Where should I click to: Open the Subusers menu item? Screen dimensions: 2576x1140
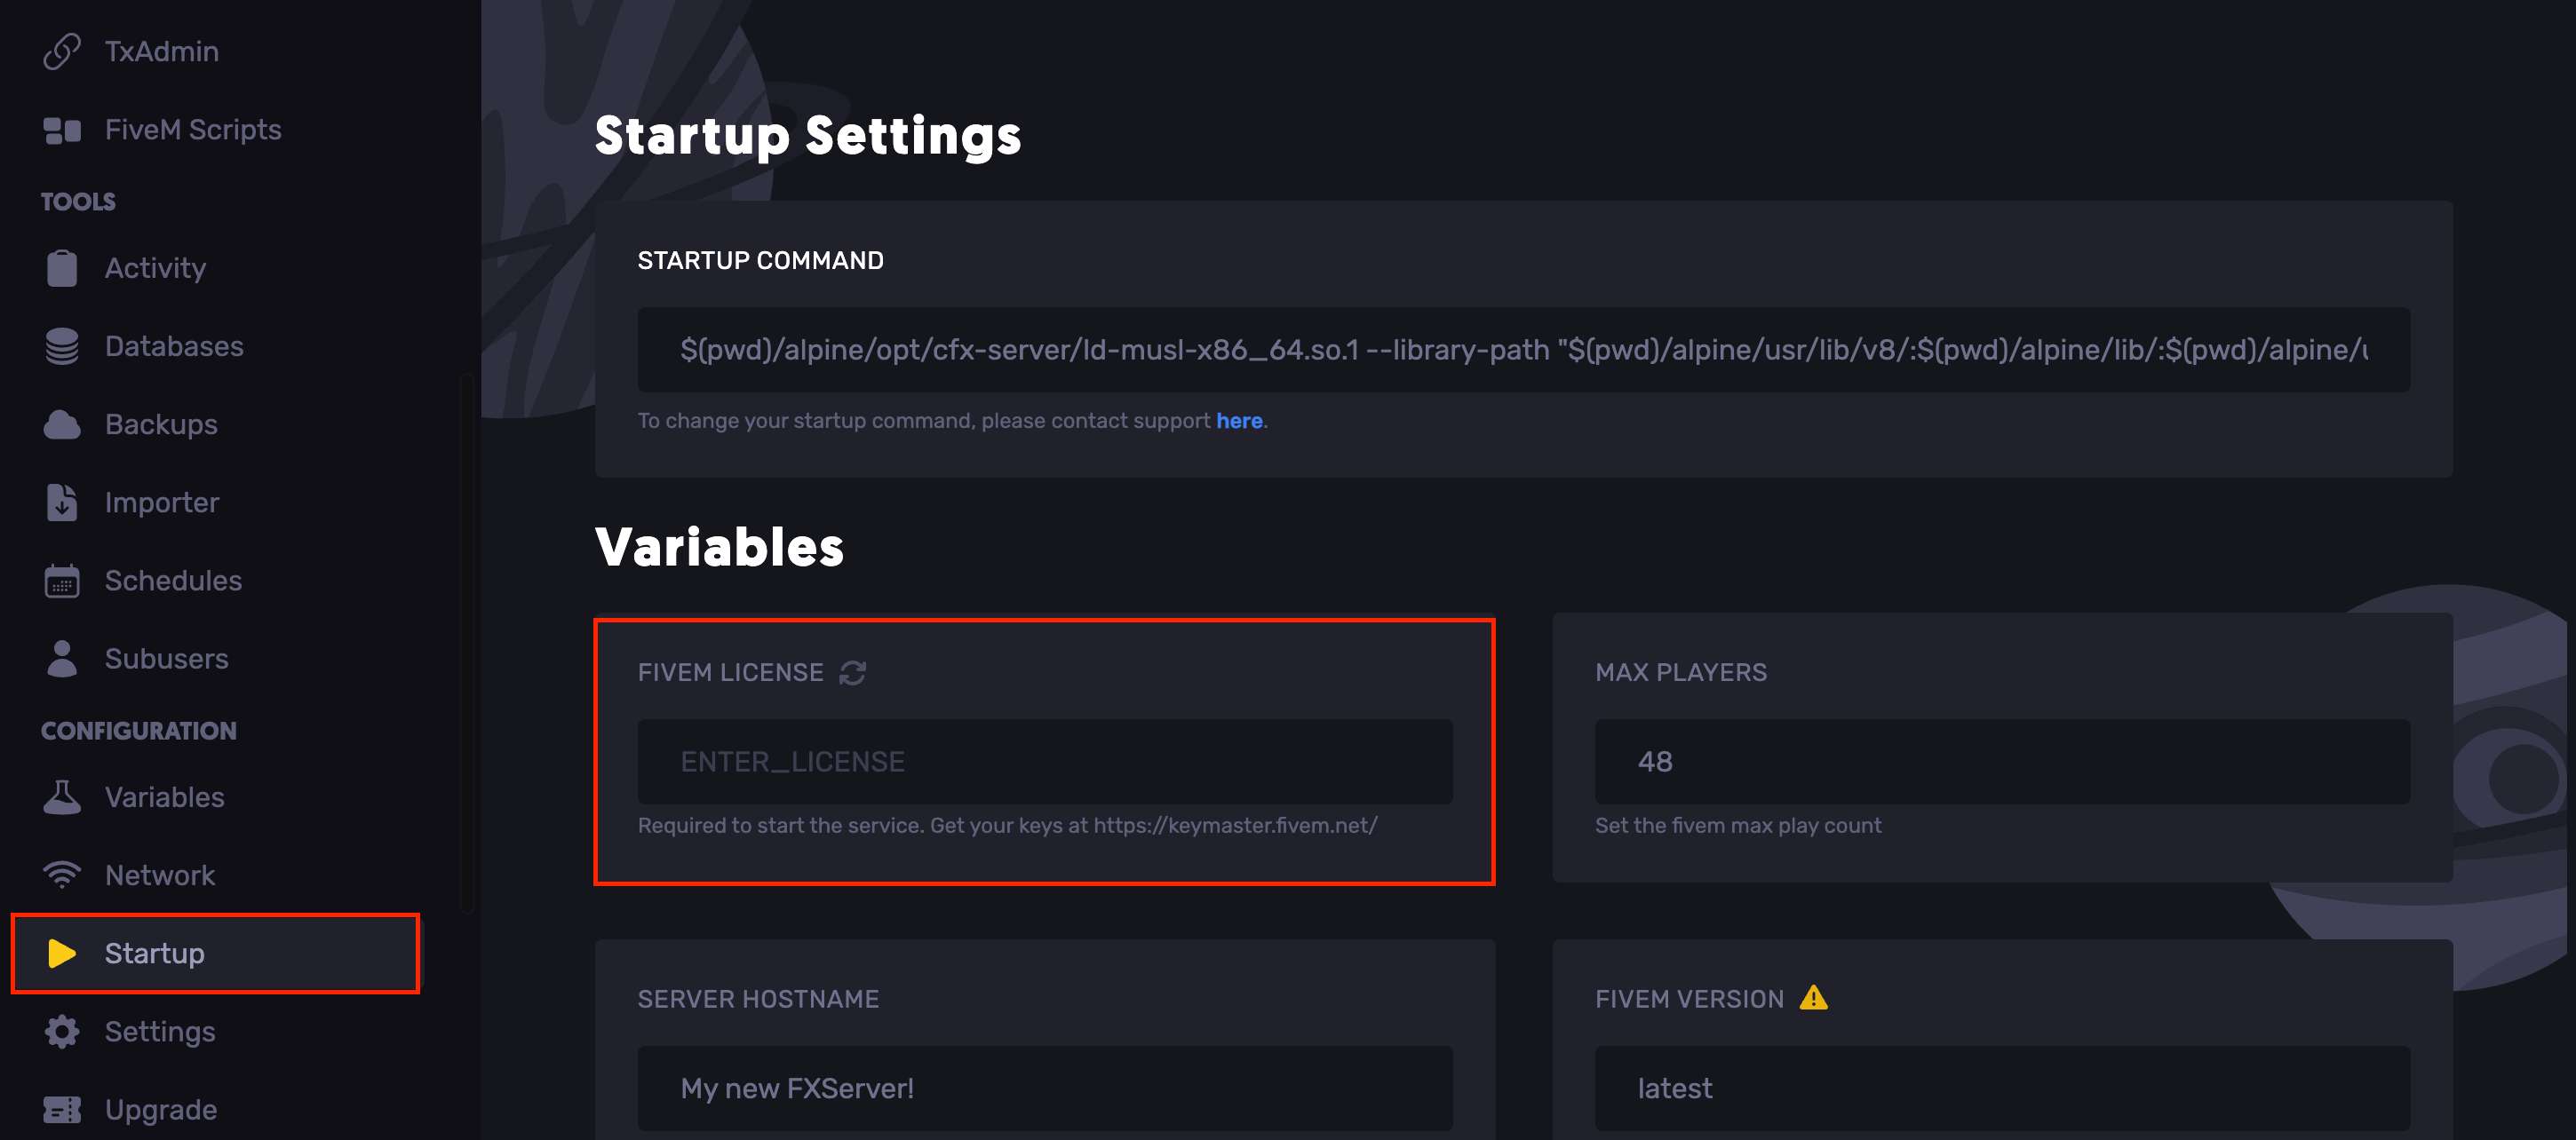click(166, 659)
